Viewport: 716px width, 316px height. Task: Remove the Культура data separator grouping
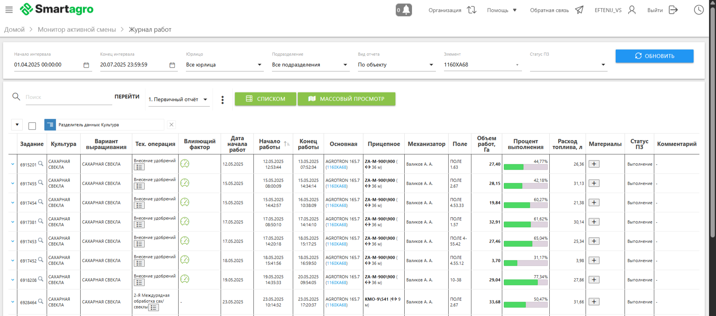pyautogui.click(x=172, y=125)
